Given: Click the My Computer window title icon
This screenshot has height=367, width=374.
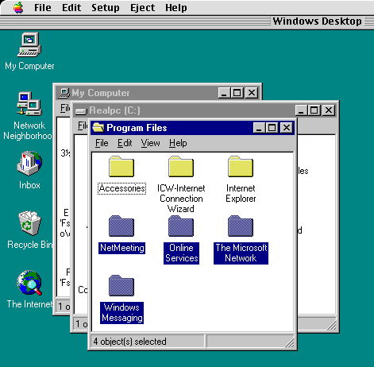Looking at the screenshot, I should click(64, 93).
